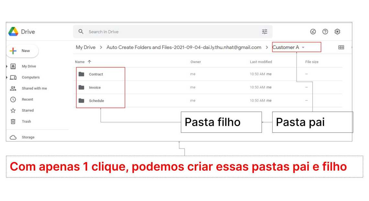Click the Search in Drive field
Viewport: 369px width, 201px height.
pos(173,32)
